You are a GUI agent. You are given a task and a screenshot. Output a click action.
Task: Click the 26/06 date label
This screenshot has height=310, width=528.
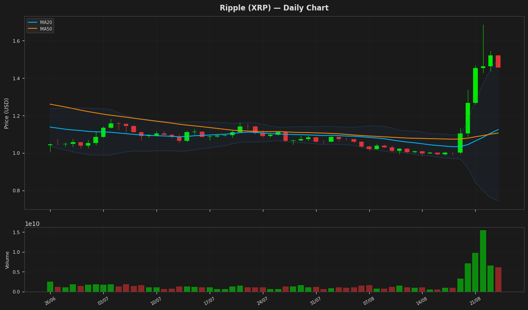coord(50,301)
